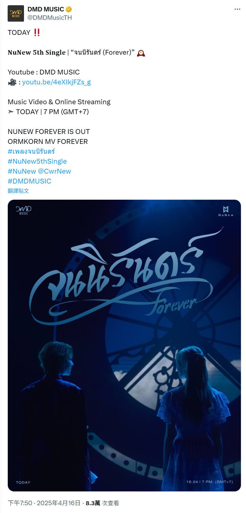This screenshot has width=246, height=513.
Task: Click hashtag #เพลงจนนิรันดร์
Action: 31,151
